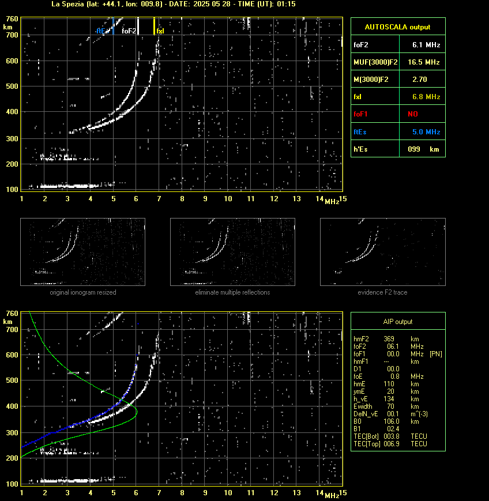Click the La Spezia date and time title
This screenshot has height=501, width=489.
pyautogui.click(x=173, y=4)
